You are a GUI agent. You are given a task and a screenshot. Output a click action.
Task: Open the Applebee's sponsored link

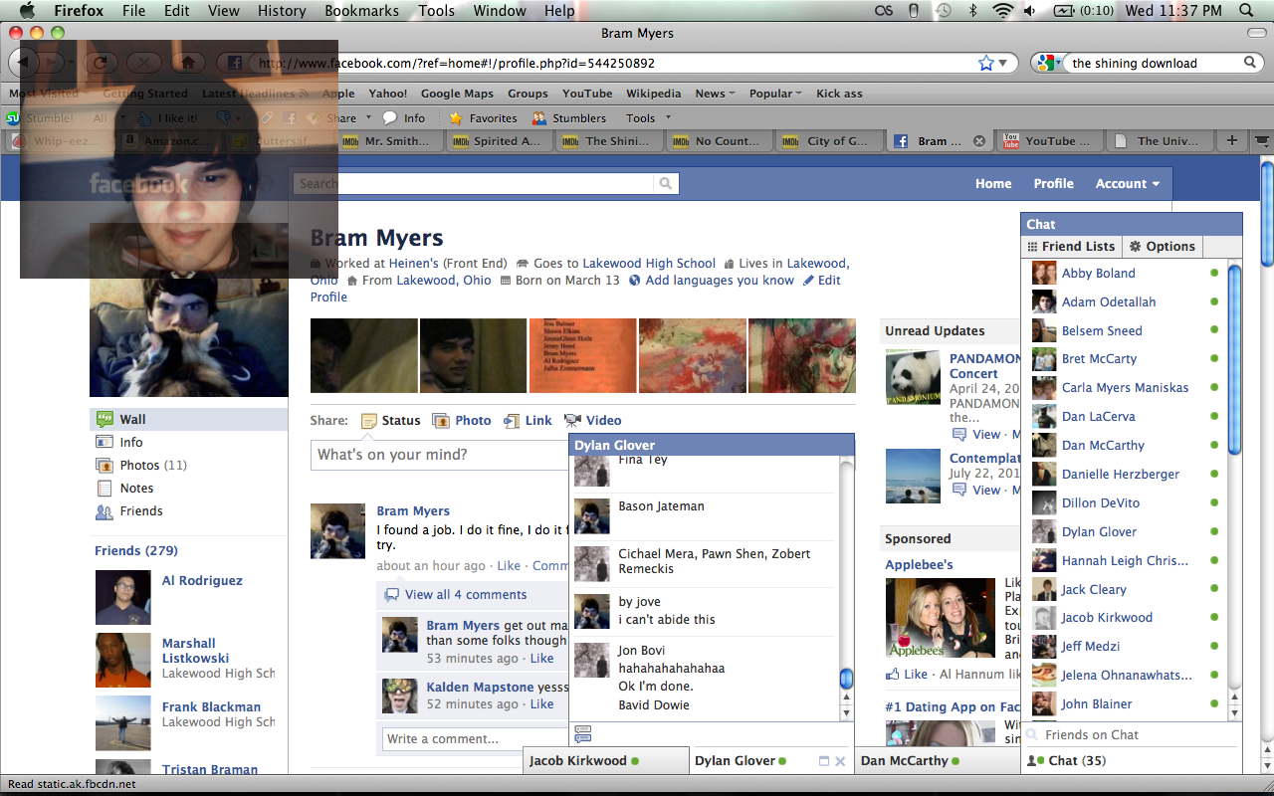pos(919,565)
